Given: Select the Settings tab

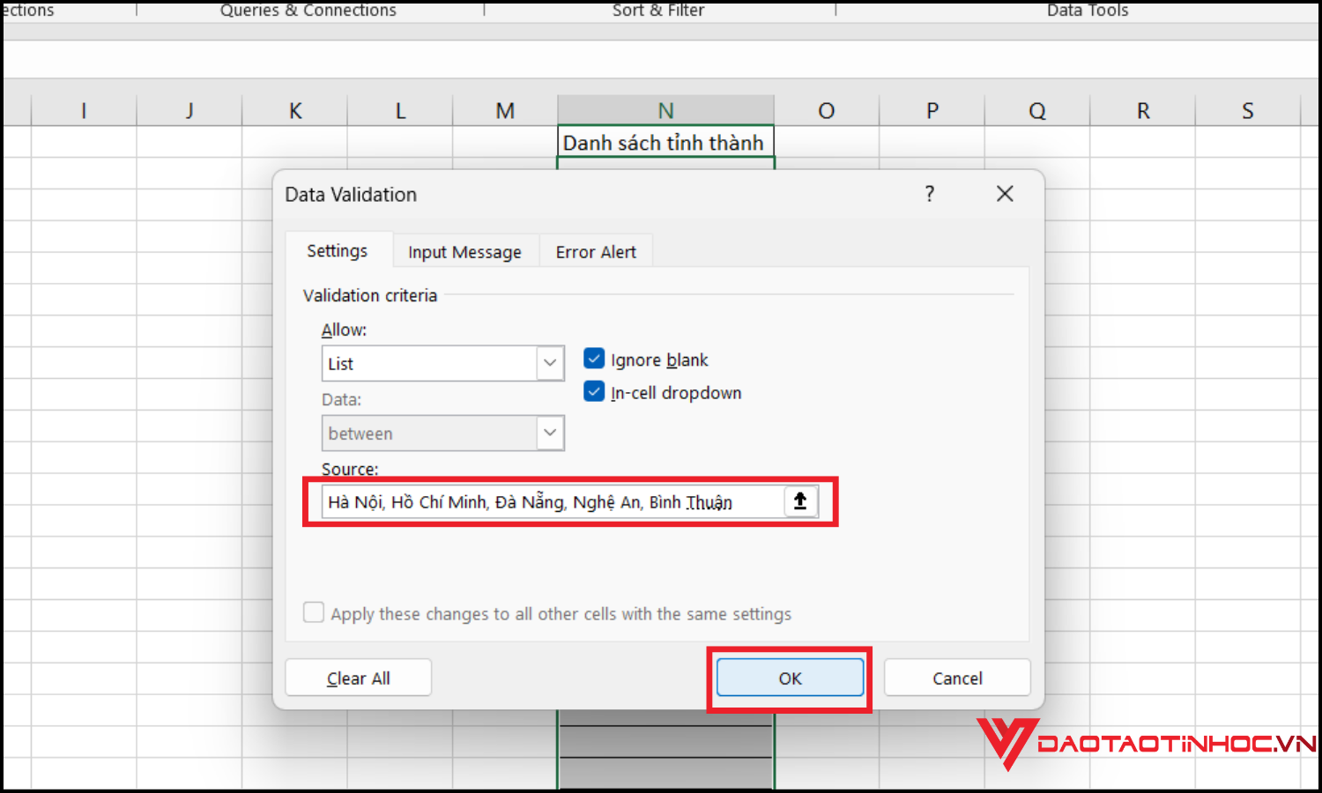Looking at the screenshot, I should 338,251.
